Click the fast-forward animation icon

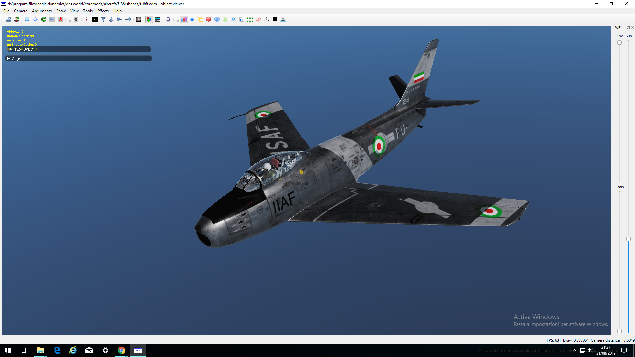(x=52, y=19)
